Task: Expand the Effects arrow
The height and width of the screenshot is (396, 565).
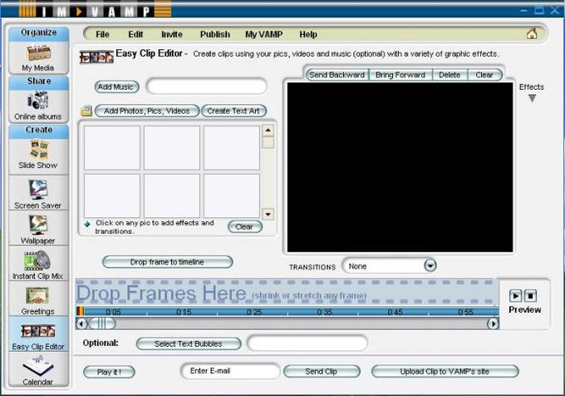Action: pyautogui.click(x=532, y=98)
